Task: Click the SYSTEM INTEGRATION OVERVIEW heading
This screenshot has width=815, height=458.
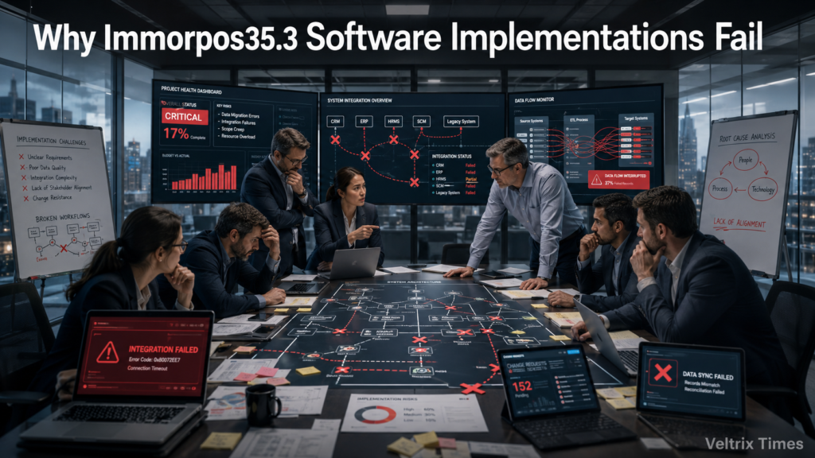Action: pyautogui.click(x=360, y=101)
